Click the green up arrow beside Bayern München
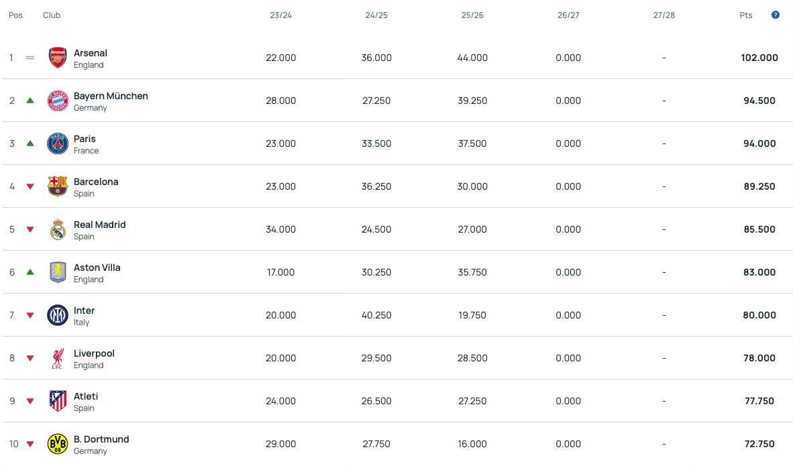 tap(30, 101)
